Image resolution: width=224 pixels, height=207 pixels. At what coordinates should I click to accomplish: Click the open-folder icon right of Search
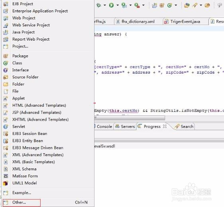(207, 5)
